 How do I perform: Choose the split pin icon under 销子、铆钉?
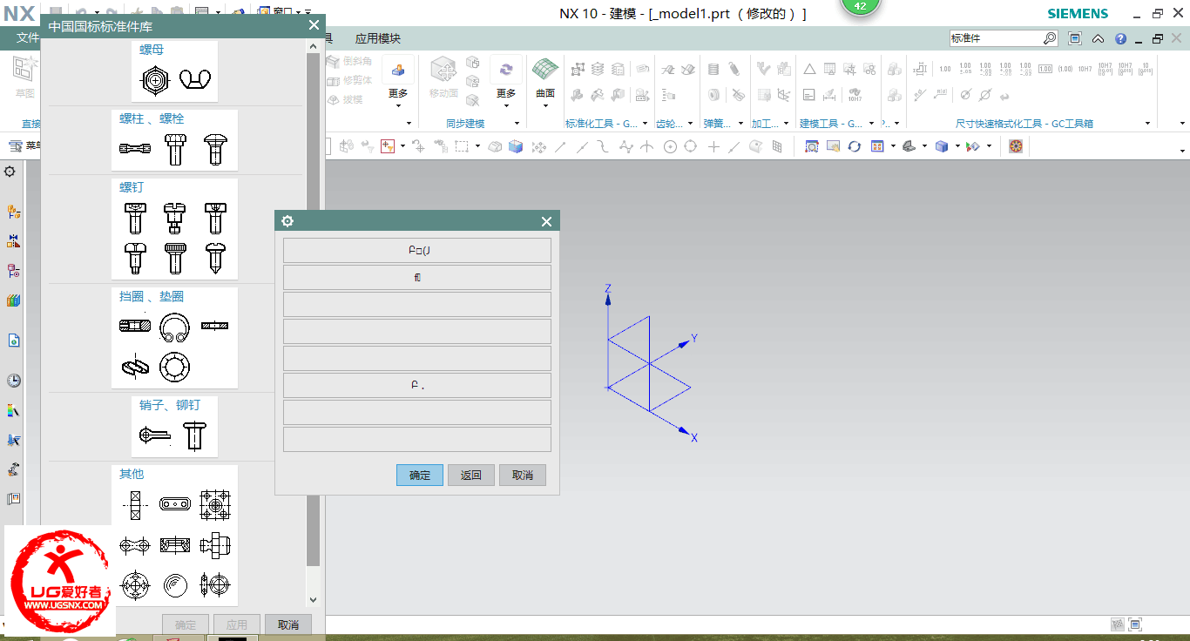pos(155,435)
